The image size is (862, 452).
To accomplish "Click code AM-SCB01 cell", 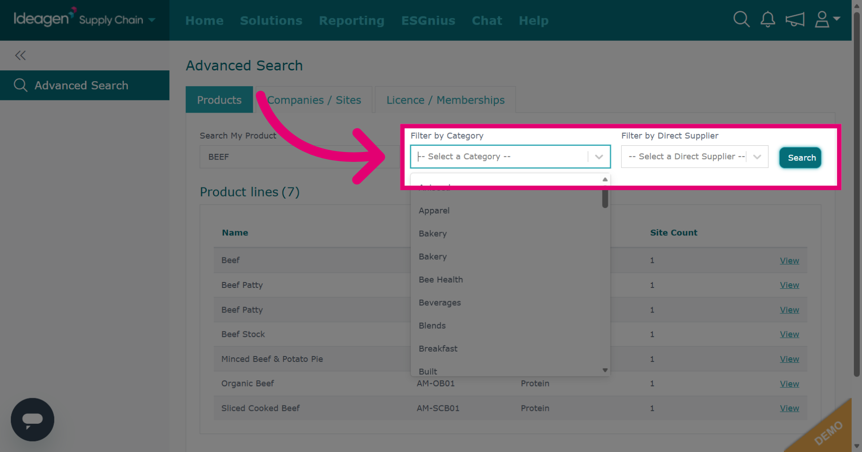I will coord(438,408).
